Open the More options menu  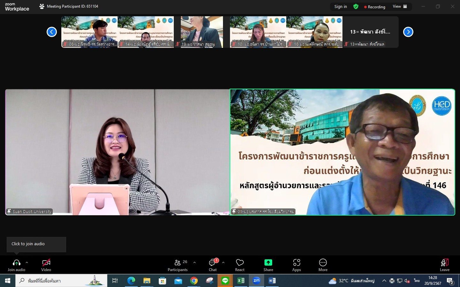pos(323,265)
